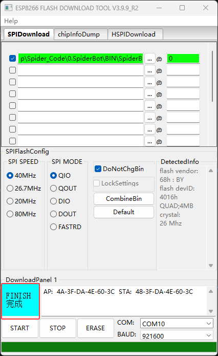Browse for file on the SpiderBot row

tap(150, 59)
